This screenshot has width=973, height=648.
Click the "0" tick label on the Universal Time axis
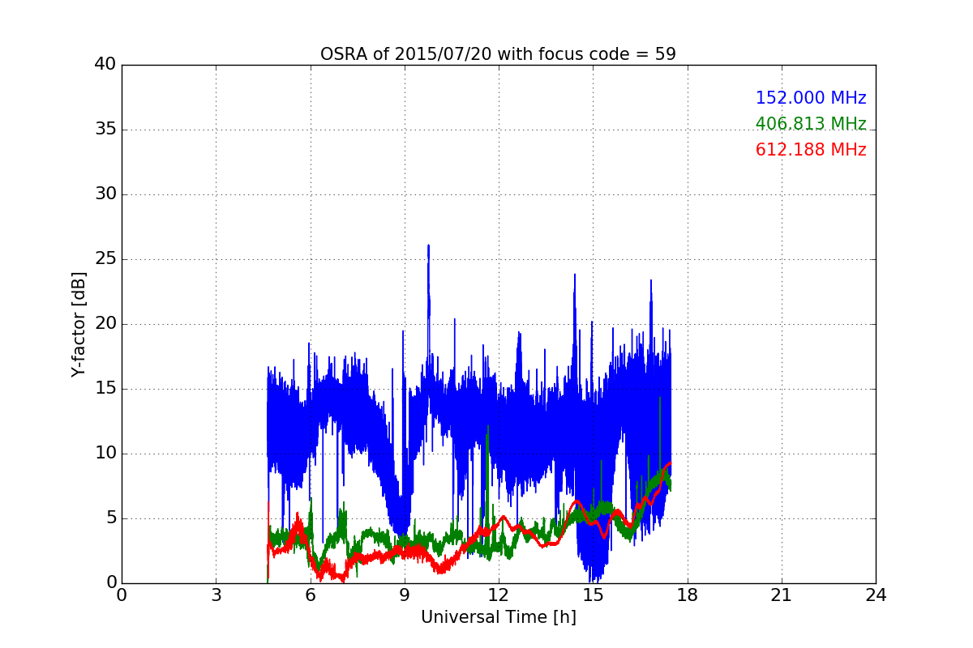[122, 595]
